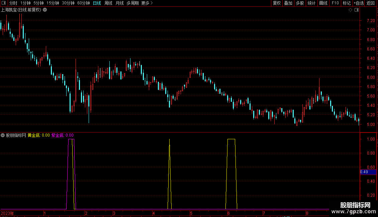Click the panel layout icon at top-left
Image resolution: width=378 pixels, height=217 pixels.
(4, 3)
